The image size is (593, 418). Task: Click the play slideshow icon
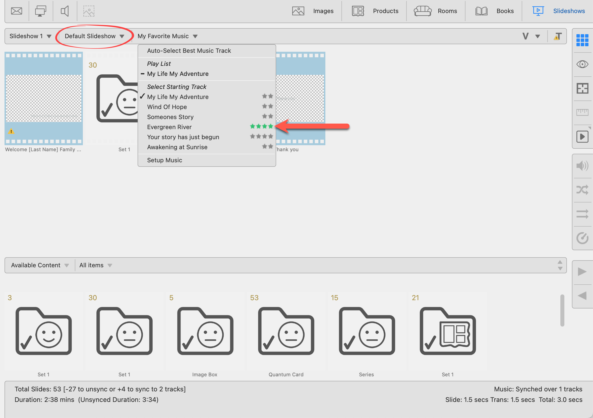tap(582, 136)
